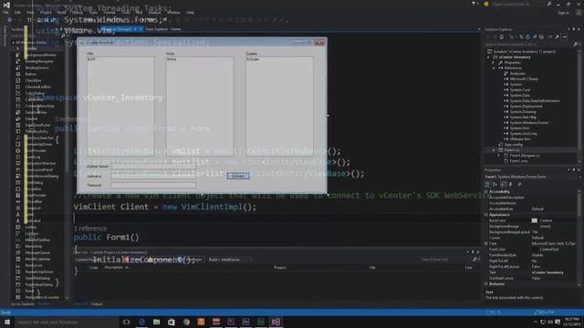Click Preview Selected Items icon in Solution Explorer
This screenshot has height=328, width=584.
565,36
